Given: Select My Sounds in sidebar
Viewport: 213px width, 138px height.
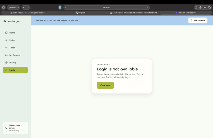Looking at the screenshot, I should tap(15, 55).
